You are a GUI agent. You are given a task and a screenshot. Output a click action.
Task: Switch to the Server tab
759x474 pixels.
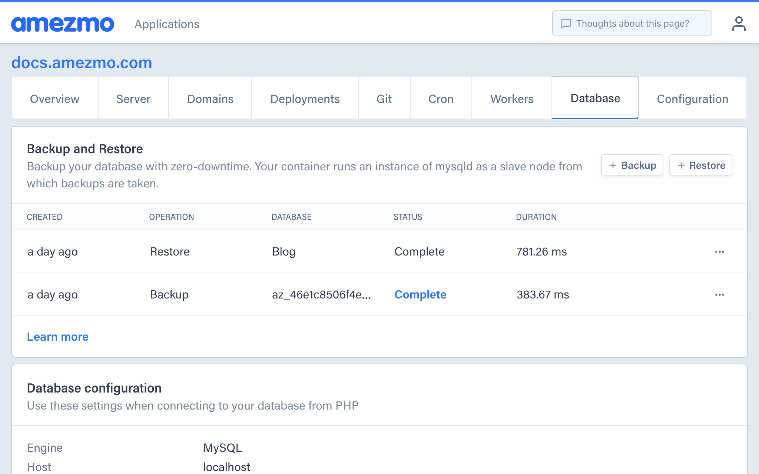(x=133, y=99)
